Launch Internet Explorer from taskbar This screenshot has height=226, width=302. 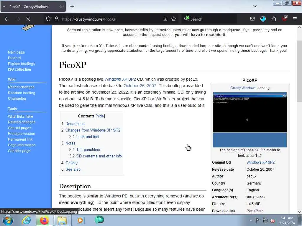tap(26, 220)
